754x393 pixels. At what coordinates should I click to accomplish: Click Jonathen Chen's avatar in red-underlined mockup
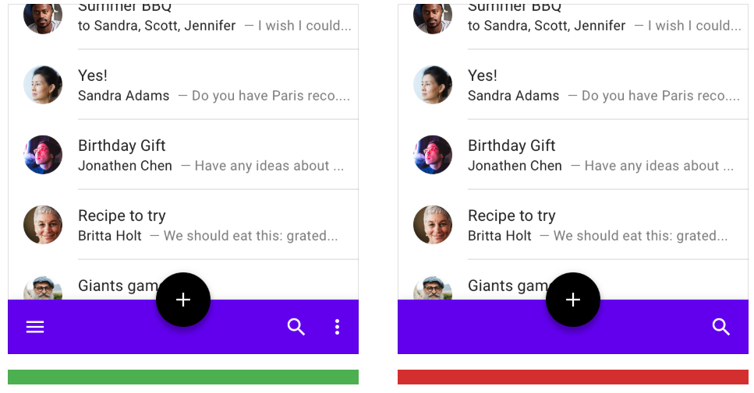433,155
